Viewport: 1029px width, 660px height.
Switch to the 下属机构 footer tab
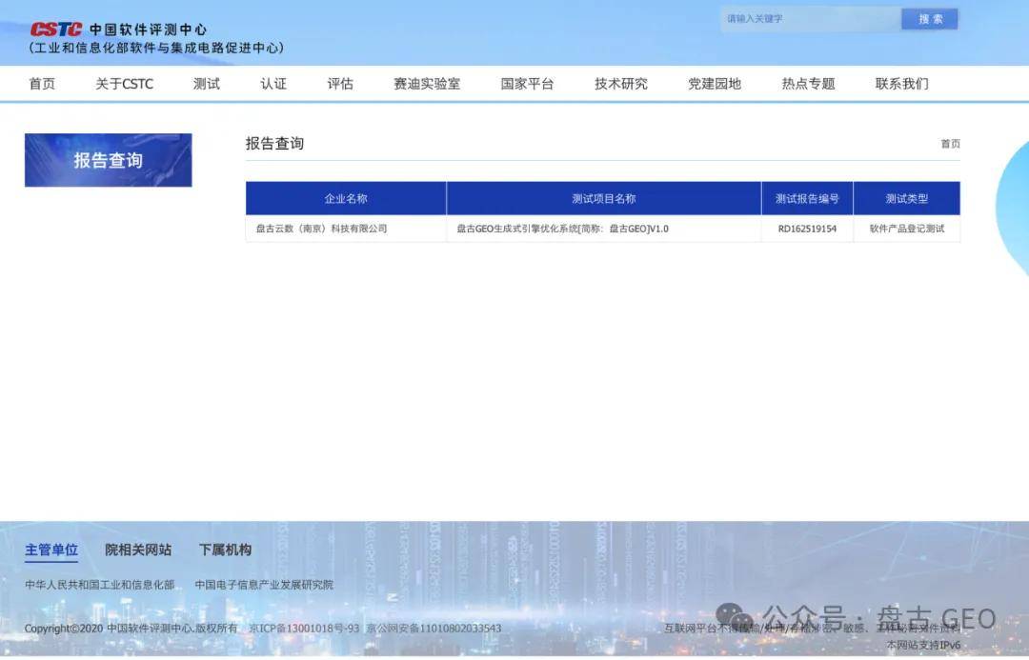tap(225, 550)
